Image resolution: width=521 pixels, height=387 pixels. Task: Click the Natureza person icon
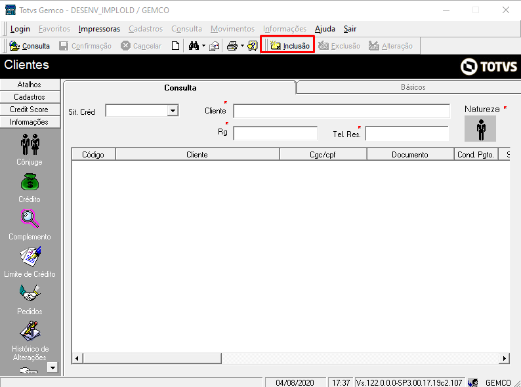480,129
